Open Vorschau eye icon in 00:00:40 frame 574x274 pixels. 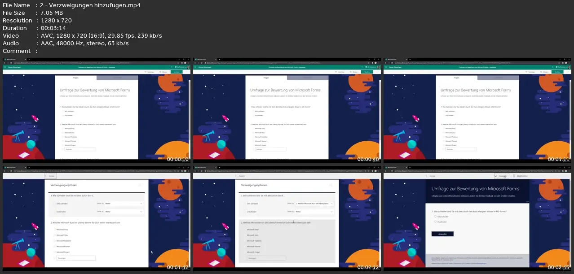click(x=336, y=72)
